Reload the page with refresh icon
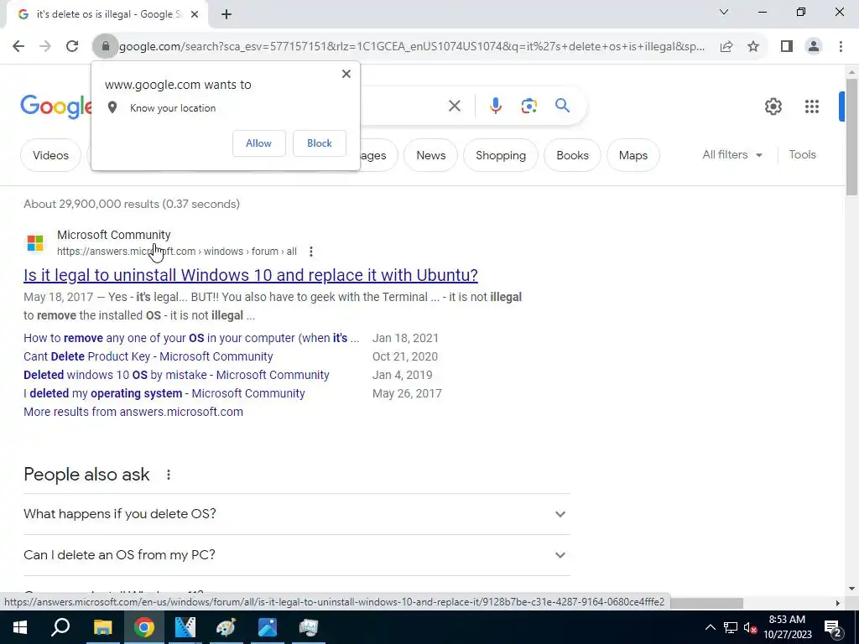This screenshot has width=859, height=644. click(x=72, y=47)
